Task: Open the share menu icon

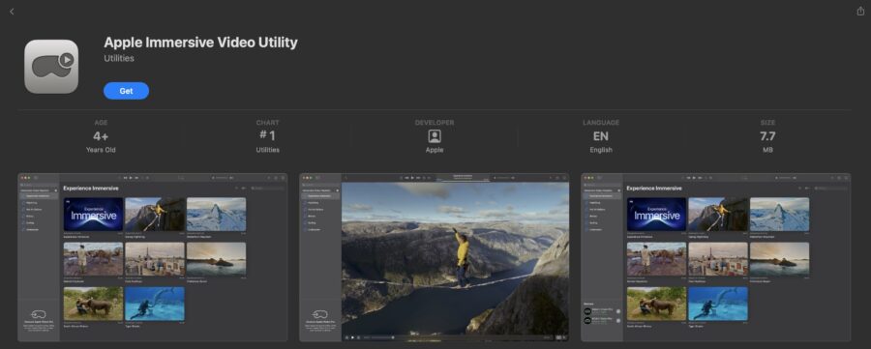Action: [x=860, y=11]
